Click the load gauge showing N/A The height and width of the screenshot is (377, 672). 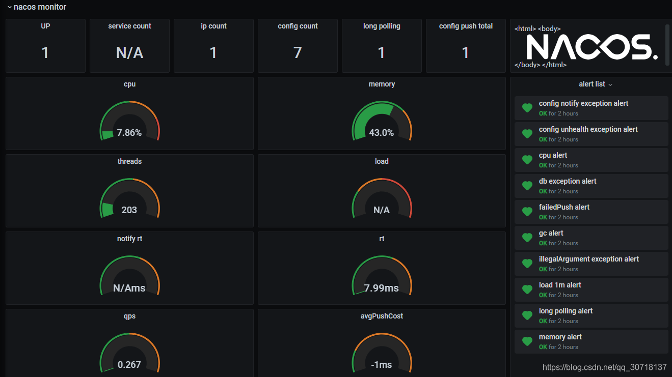382,198
